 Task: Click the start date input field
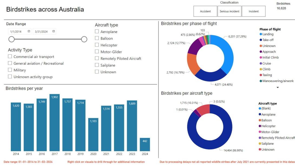[16, 31]
